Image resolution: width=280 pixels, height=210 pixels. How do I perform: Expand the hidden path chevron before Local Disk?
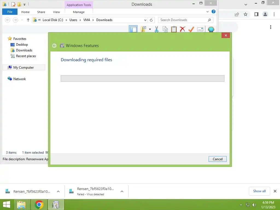coord(39,20)
